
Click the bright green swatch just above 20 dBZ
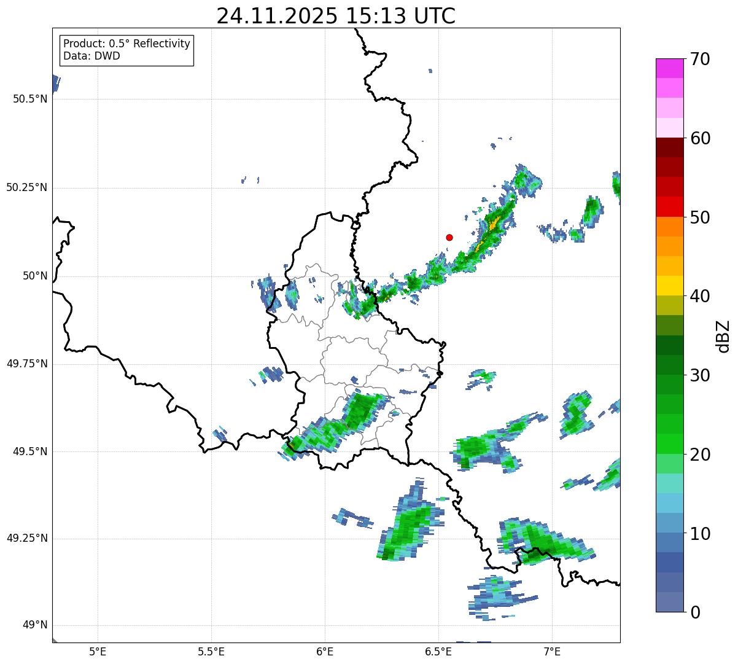tap(670, 444)
